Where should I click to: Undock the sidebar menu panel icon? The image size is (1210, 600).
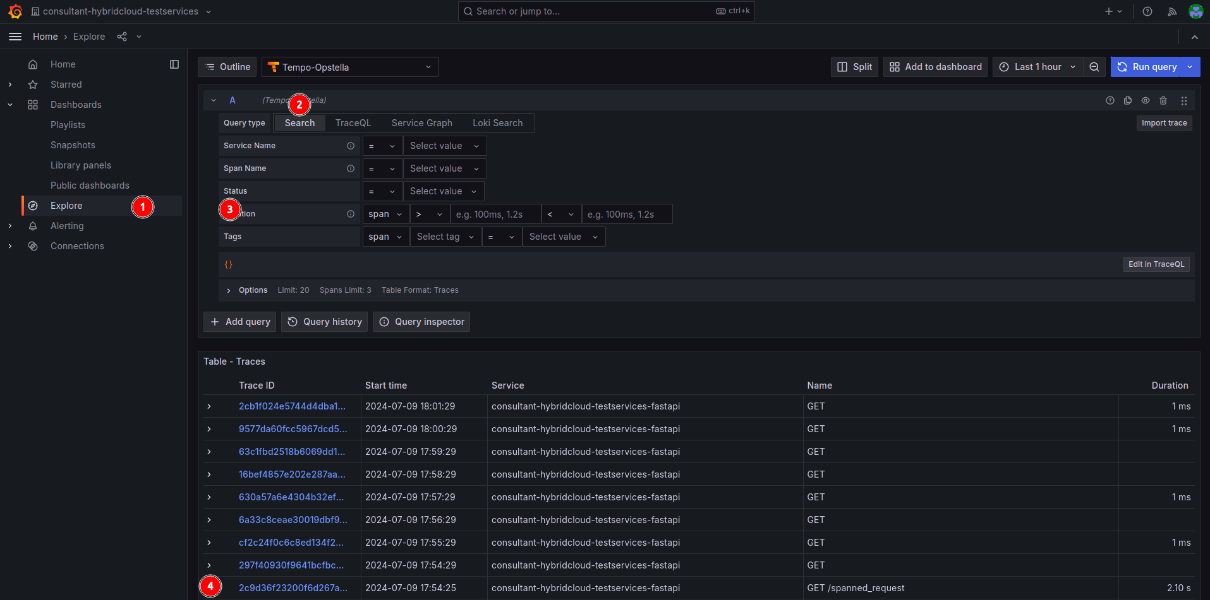point(174,64)
